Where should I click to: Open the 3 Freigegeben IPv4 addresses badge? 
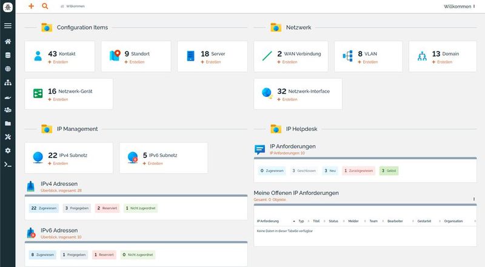coord(77,208)
